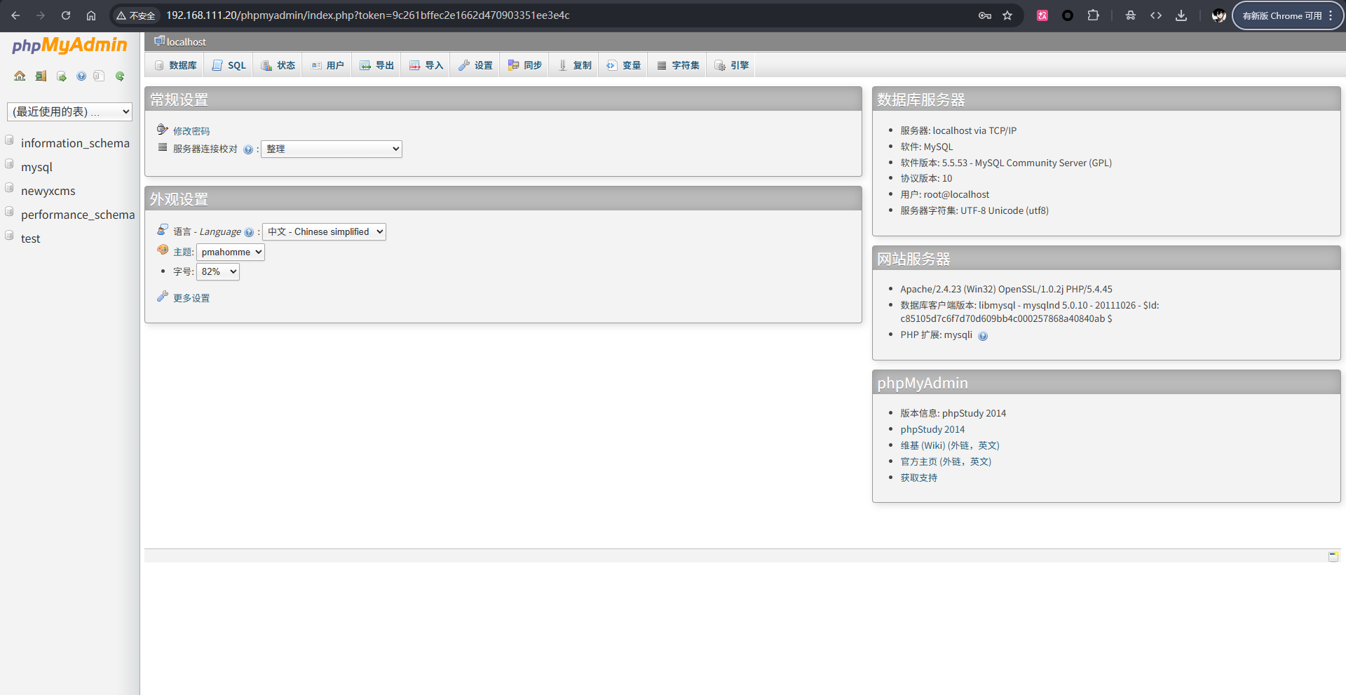Click the database icon beside performance_schema
Viewport: 1346px width, 695px height.
click(x=10, y=212)
